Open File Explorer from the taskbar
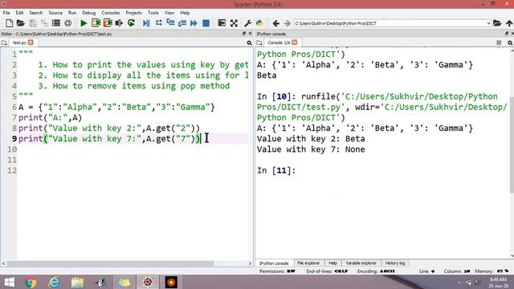 pos(77,282)
